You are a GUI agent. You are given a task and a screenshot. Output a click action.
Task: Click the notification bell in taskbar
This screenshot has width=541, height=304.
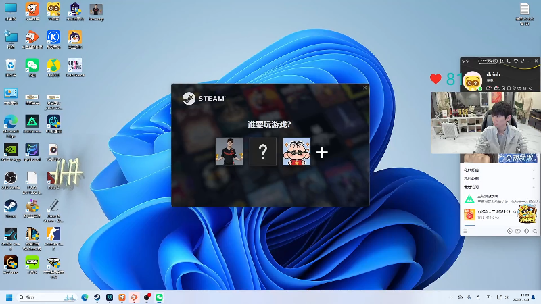[534, 297]
